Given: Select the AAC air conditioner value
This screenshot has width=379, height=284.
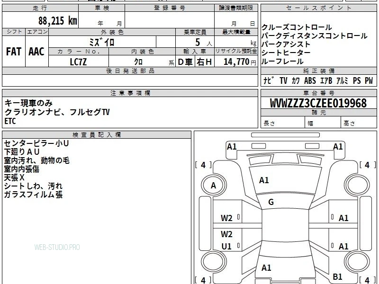Looking at the screenshot, I should pyautogui.click(x=36, y=52).
